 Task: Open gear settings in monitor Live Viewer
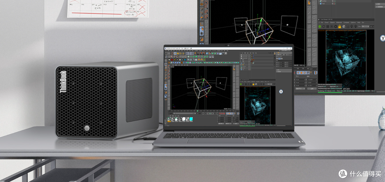click(336, 26)
